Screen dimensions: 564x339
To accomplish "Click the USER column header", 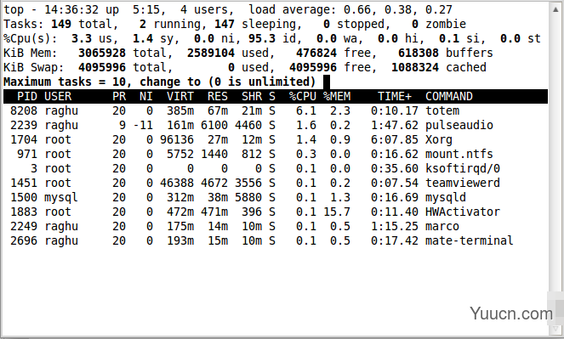I will click(x=58, y=96).
